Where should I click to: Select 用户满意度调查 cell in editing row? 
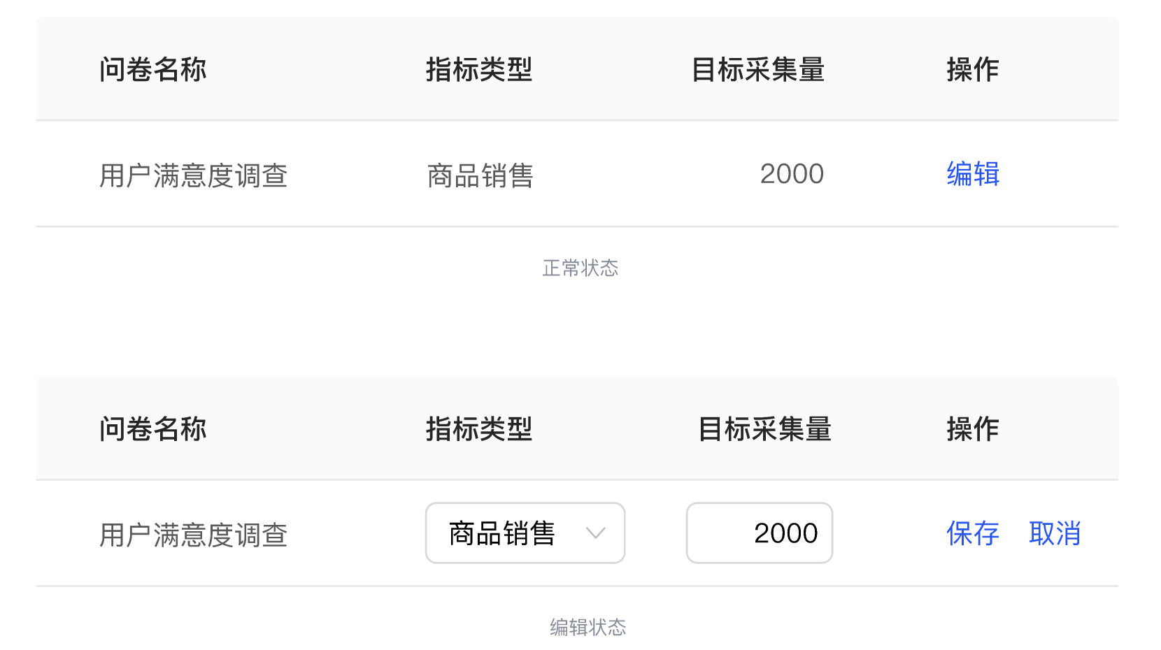tap(194, 535)
